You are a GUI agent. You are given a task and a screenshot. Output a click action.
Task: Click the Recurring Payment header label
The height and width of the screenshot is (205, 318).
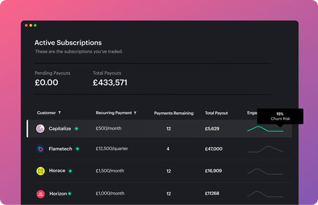(x=114, y=113)
